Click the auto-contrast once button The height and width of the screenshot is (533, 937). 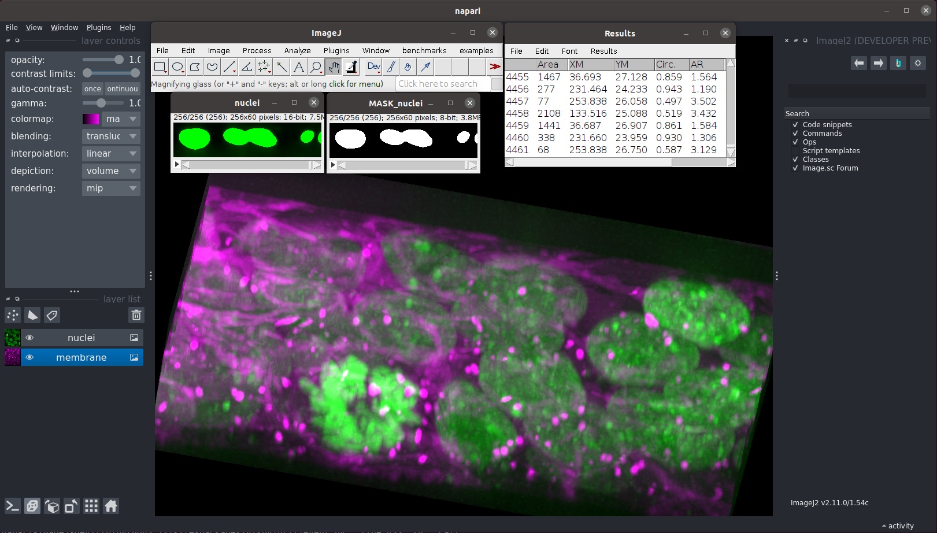92,89
